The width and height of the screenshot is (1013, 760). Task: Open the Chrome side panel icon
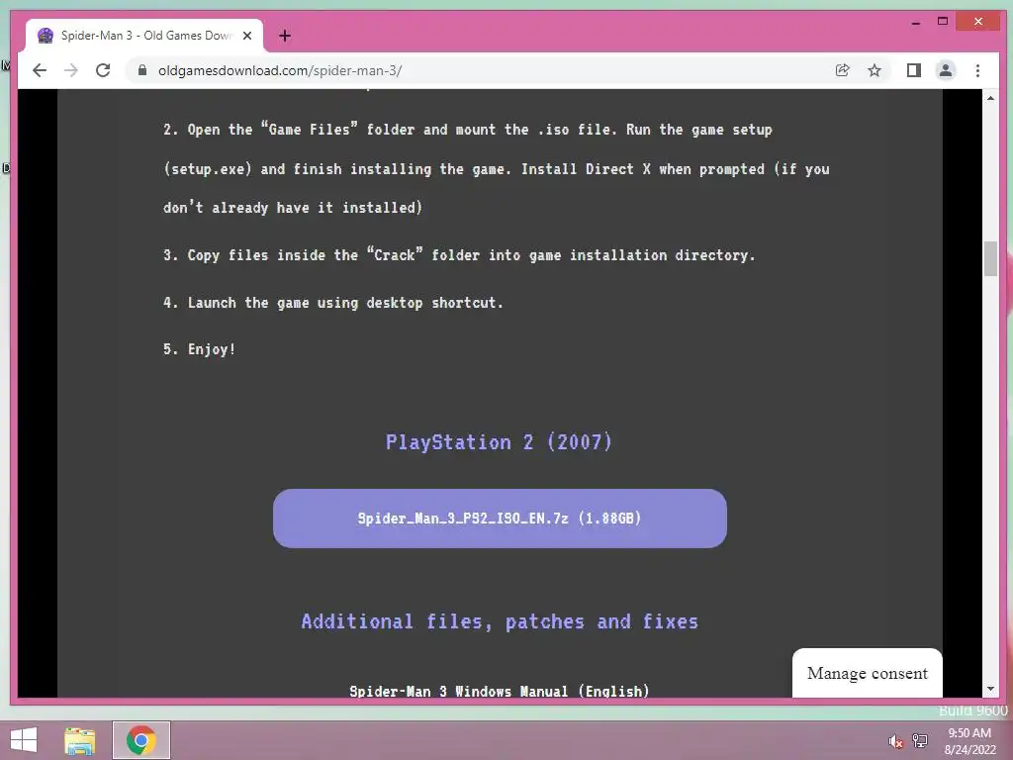point(913,70)
